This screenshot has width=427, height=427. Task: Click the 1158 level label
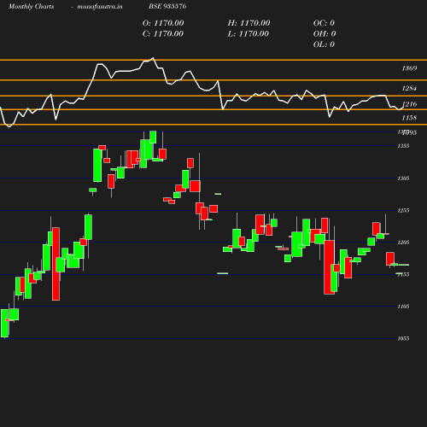409,118
